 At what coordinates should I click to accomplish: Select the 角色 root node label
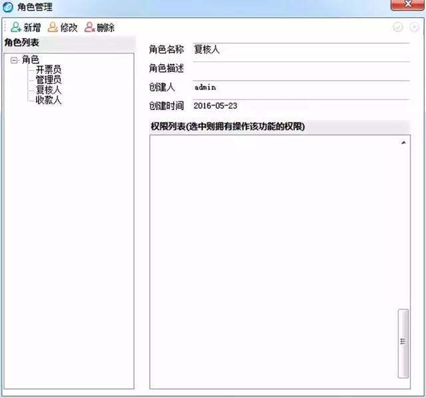click(x=31, y=59)
